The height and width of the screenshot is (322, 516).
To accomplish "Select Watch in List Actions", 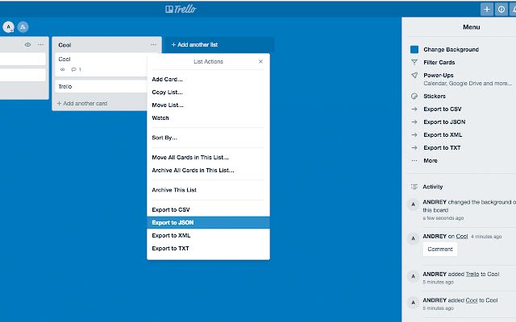I will (x=208, y=118).
